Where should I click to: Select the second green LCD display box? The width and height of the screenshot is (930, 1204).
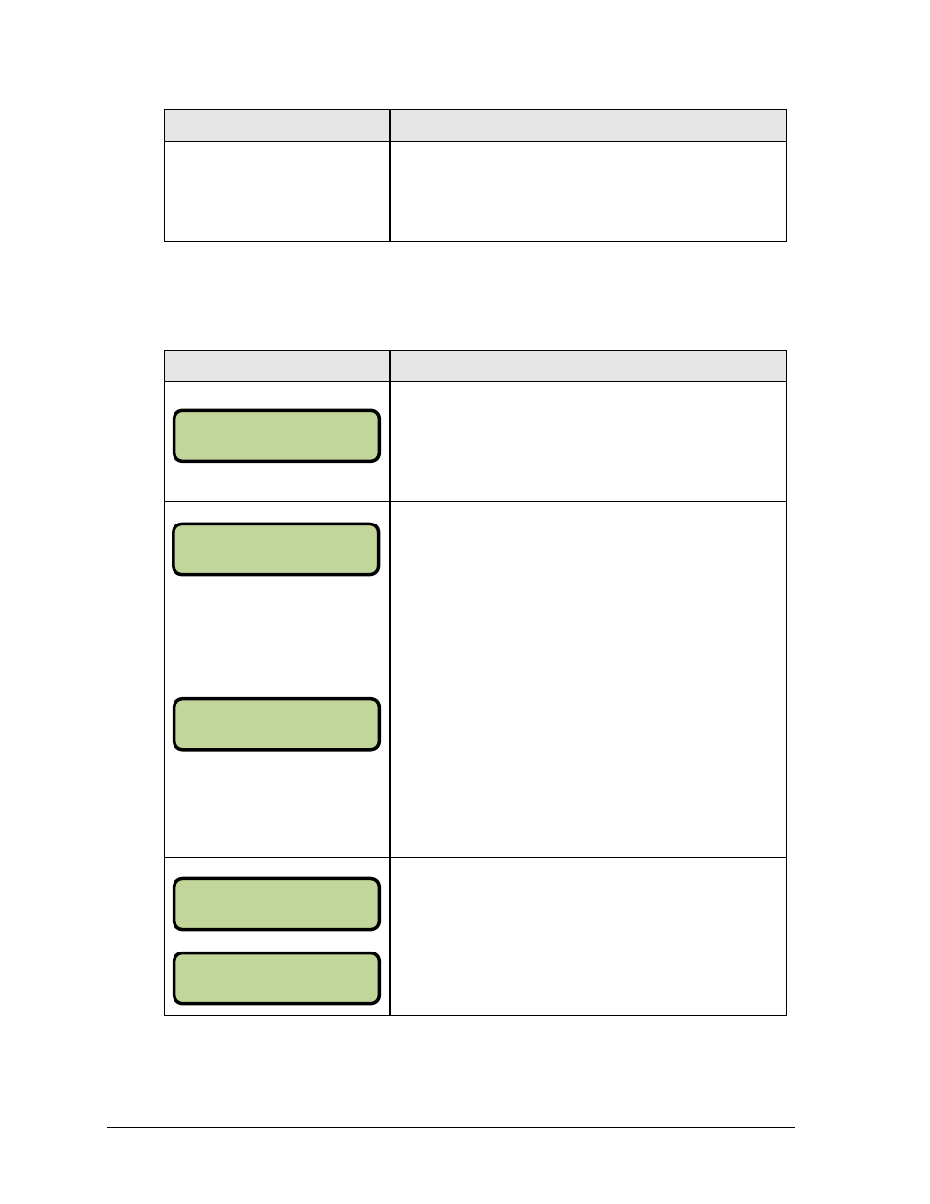[277, 550]
